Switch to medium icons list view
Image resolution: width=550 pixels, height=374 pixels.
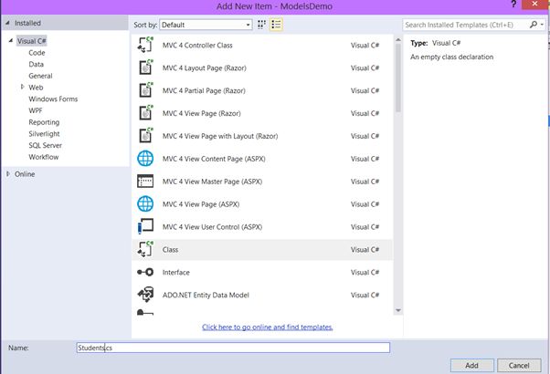point(276,25)
